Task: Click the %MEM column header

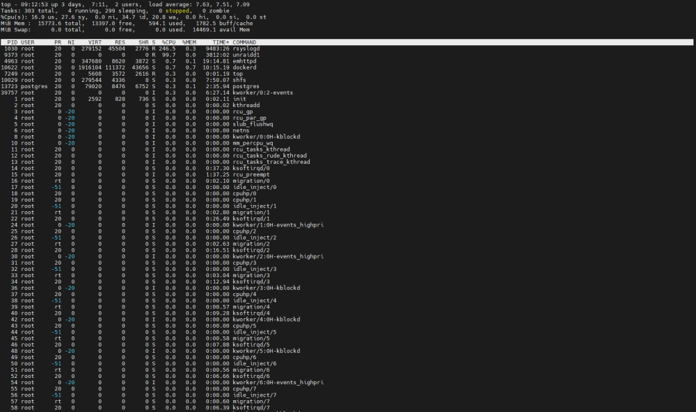Action: point(189,42)
